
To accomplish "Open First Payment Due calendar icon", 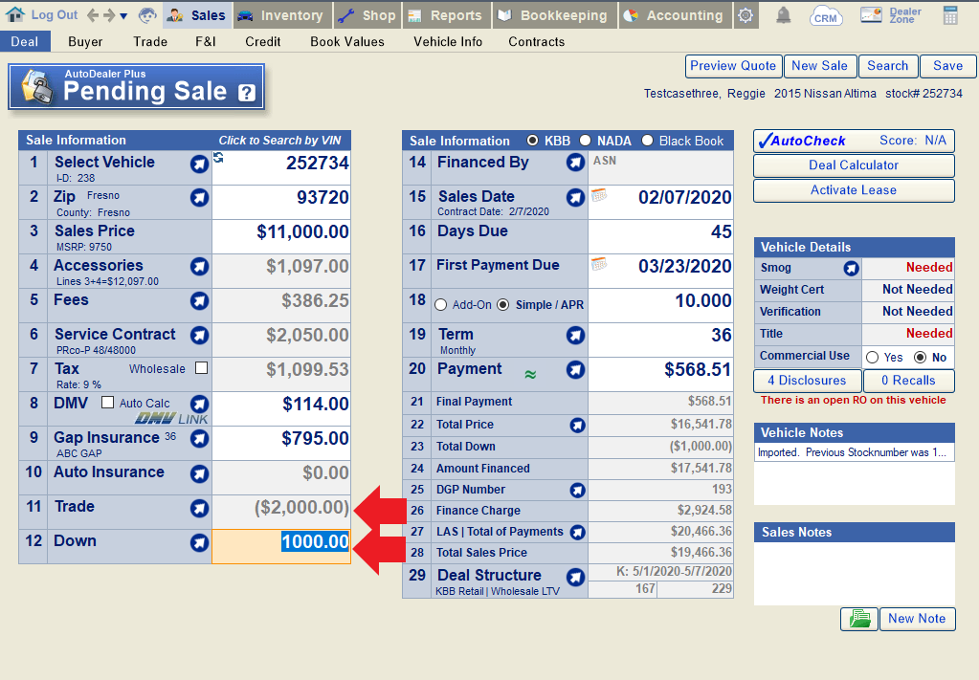I will tap(599, 264).
